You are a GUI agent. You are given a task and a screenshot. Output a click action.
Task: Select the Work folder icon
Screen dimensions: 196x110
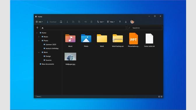[102, 38]
